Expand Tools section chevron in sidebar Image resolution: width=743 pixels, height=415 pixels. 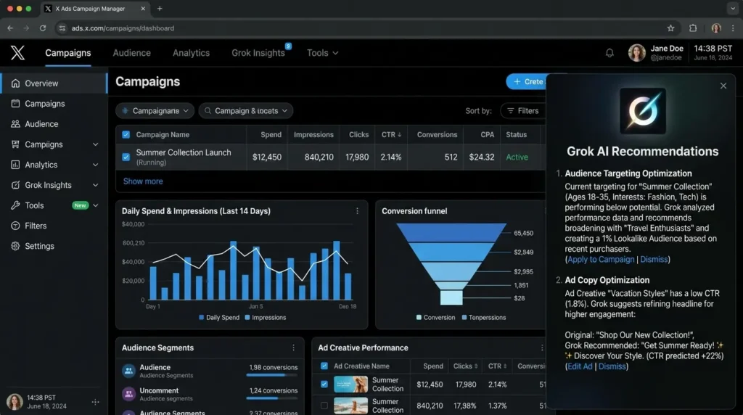click(95, 205)
